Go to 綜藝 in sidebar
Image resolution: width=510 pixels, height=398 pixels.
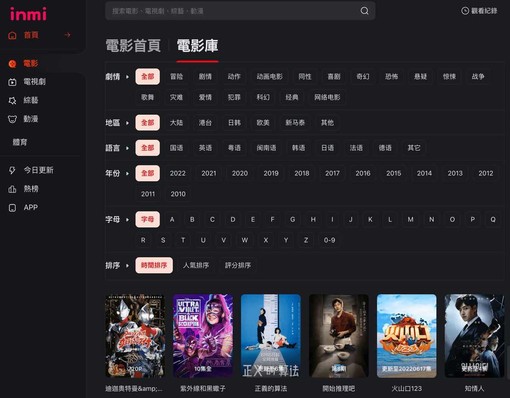[31, 100]
